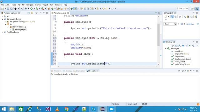The image size is (200, 112).
Task: Select the Employee.java editor tab
Action: [60, 13]
